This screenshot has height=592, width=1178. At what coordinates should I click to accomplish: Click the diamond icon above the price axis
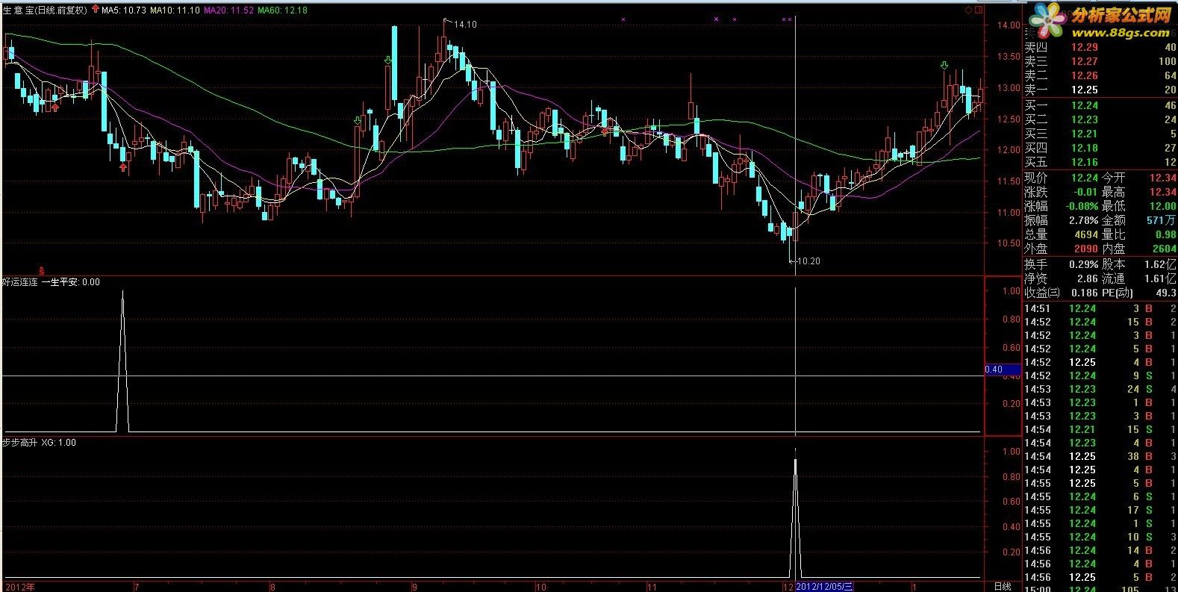(969, 10)
